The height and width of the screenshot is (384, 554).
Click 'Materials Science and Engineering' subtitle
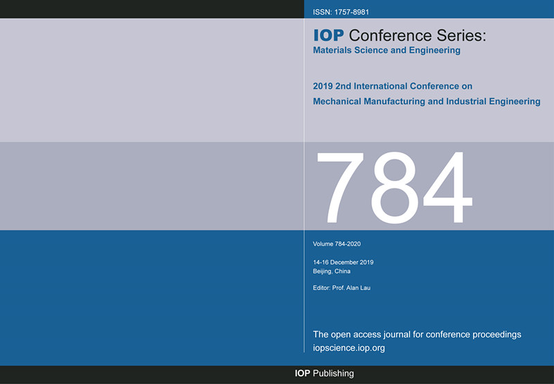(x=386, y=50)
